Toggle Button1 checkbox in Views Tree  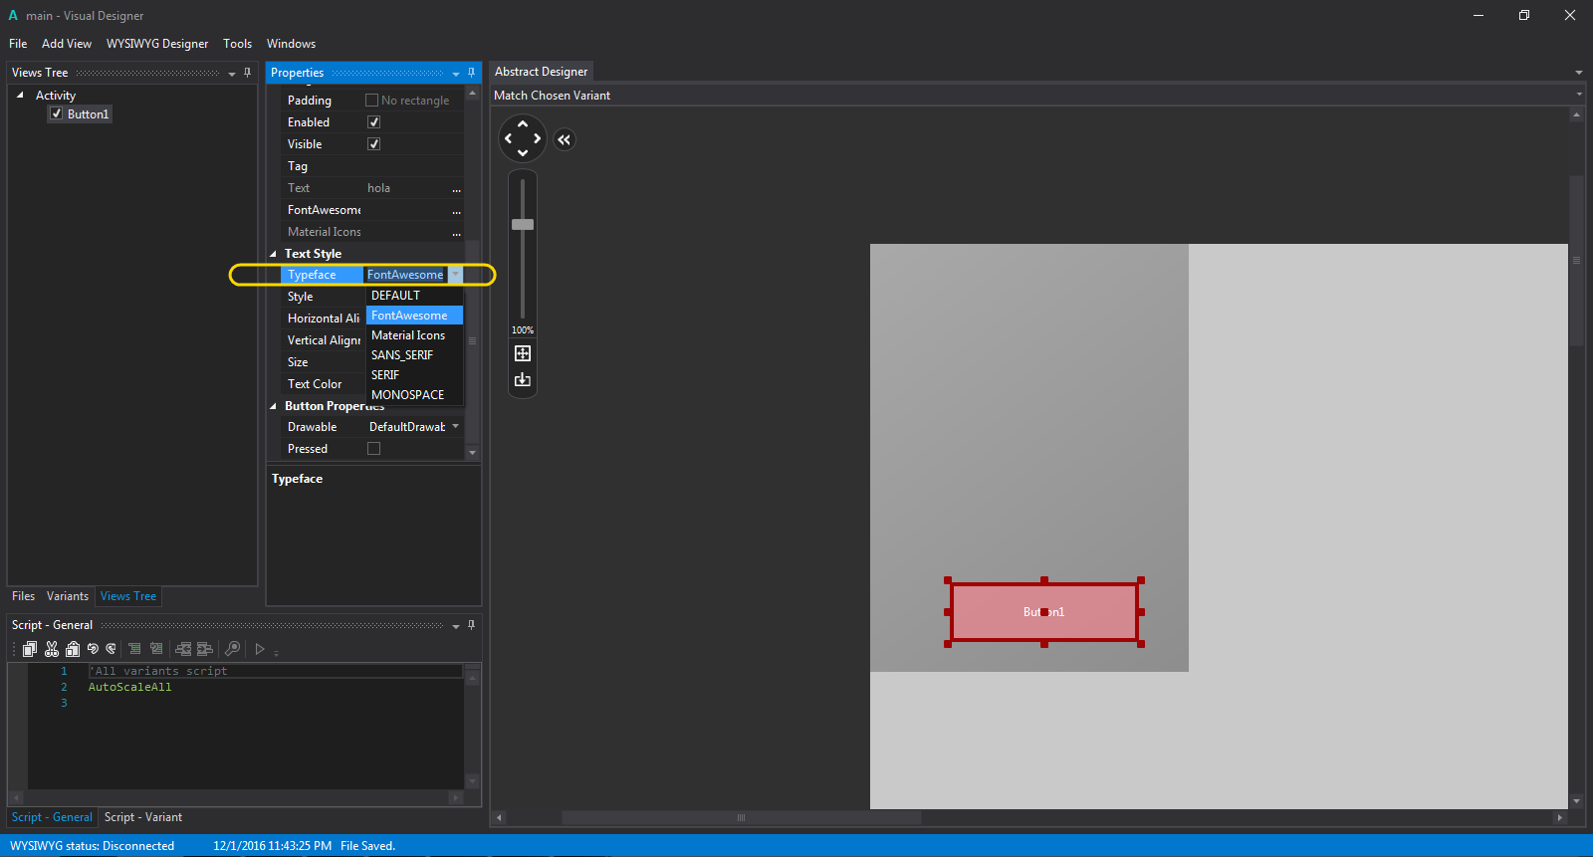[57, 113]
